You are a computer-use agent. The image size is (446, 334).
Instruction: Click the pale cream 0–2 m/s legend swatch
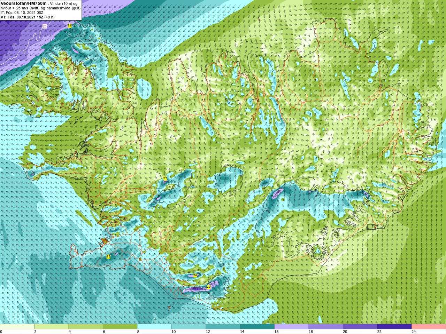point(17,327)
